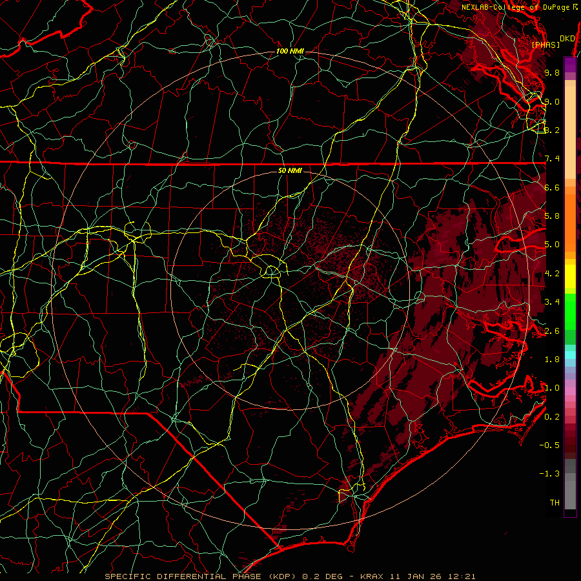Click the '5.0' scale value
Screen dimensions: 581x581
[x=552, y=245]
